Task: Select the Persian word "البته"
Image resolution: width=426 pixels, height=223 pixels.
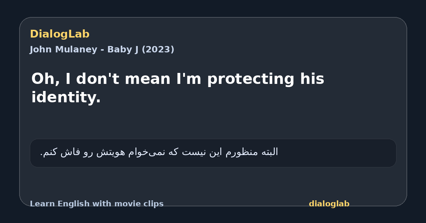Action: [x=269, y=152]
